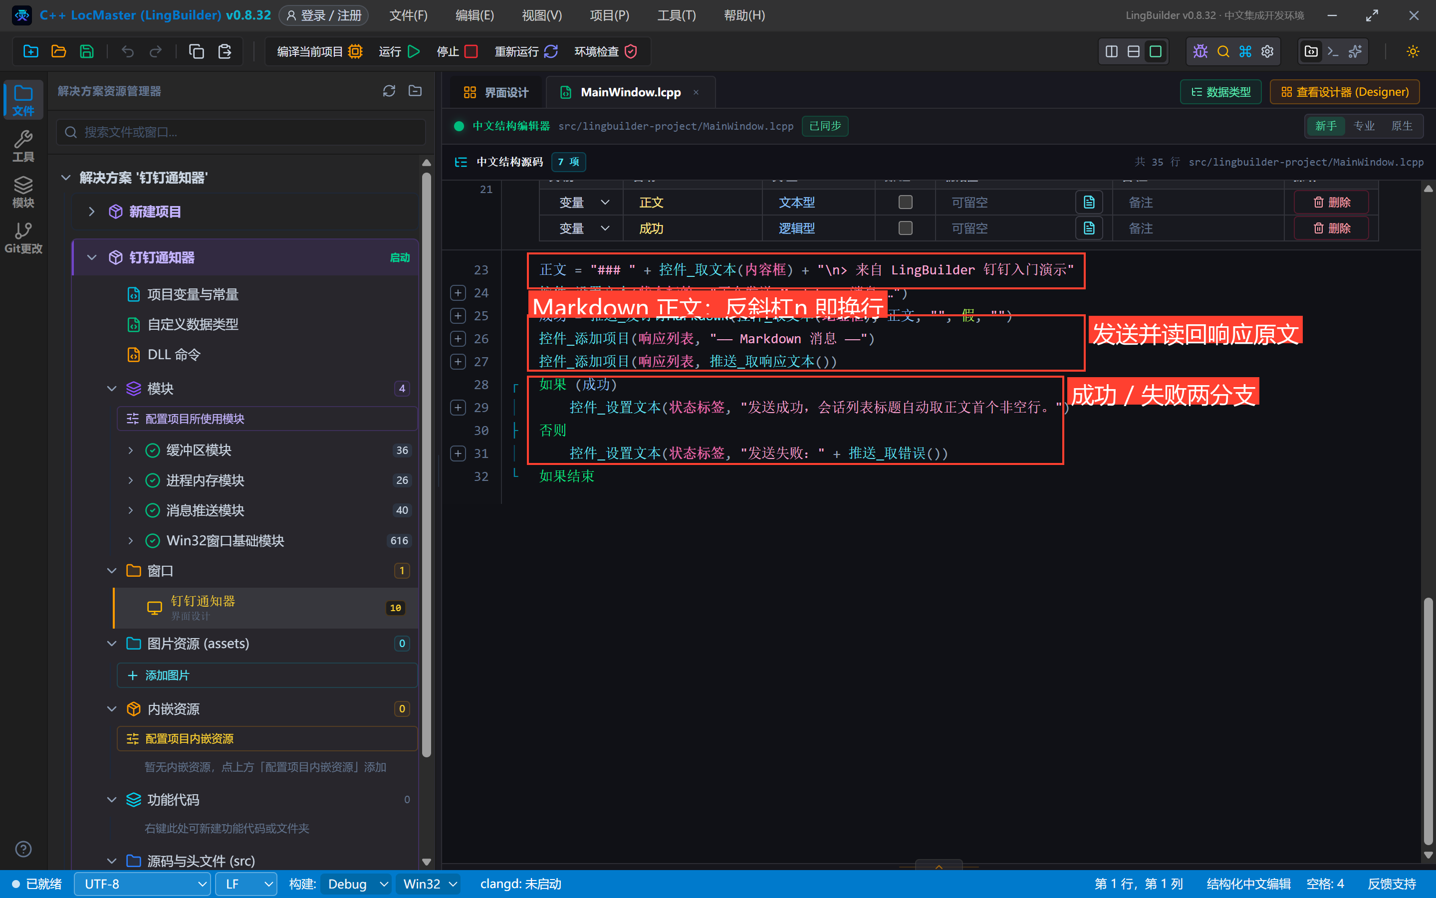Switch editor mode to 新手
1436x898 pixels.
tap(1326, 126)
